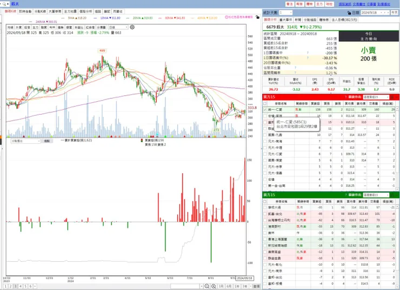Click the dark icon in the green 賣方15 header

click(392, 195)
